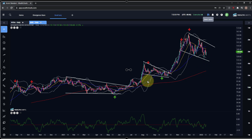The image size is (252, 139).
Task: Set timeframe to 1M
Action: (x=249, y=28)
